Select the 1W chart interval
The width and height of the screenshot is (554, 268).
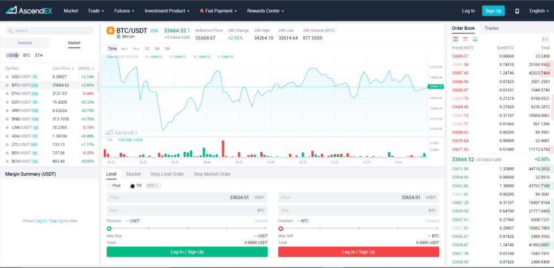[157, 49]
